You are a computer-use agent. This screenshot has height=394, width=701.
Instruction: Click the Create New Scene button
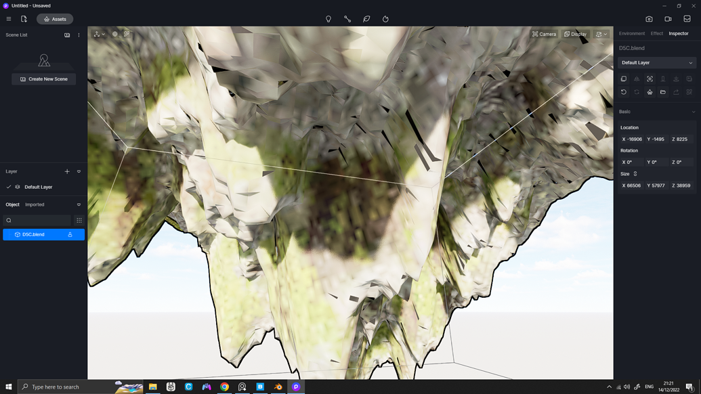(43, 79)
